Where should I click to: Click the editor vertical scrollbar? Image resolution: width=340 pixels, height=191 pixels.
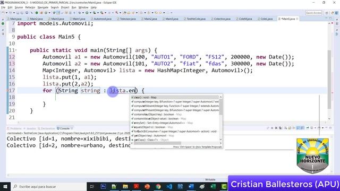tap(329, 79)
